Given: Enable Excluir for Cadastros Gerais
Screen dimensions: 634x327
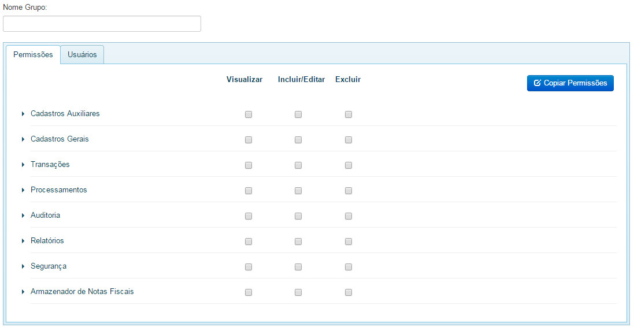Looking at the screenshot, I should point(348,140).
